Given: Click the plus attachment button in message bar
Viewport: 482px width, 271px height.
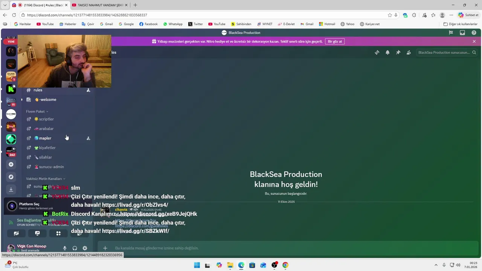Looking at the screenshot, I should point(105,248).
